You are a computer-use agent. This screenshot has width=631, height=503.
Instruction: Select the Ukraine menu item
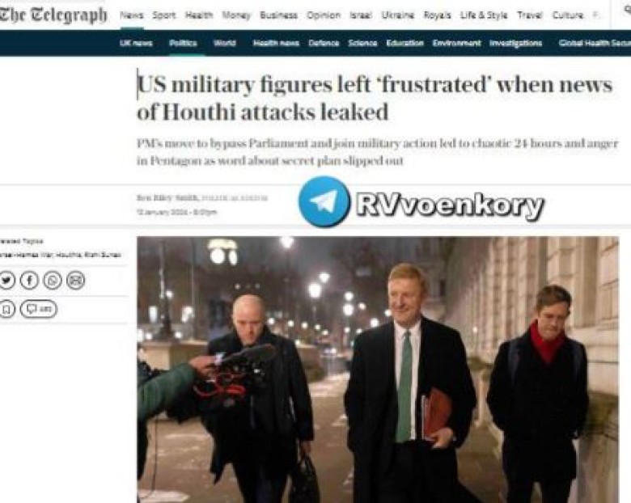(397, 15)
